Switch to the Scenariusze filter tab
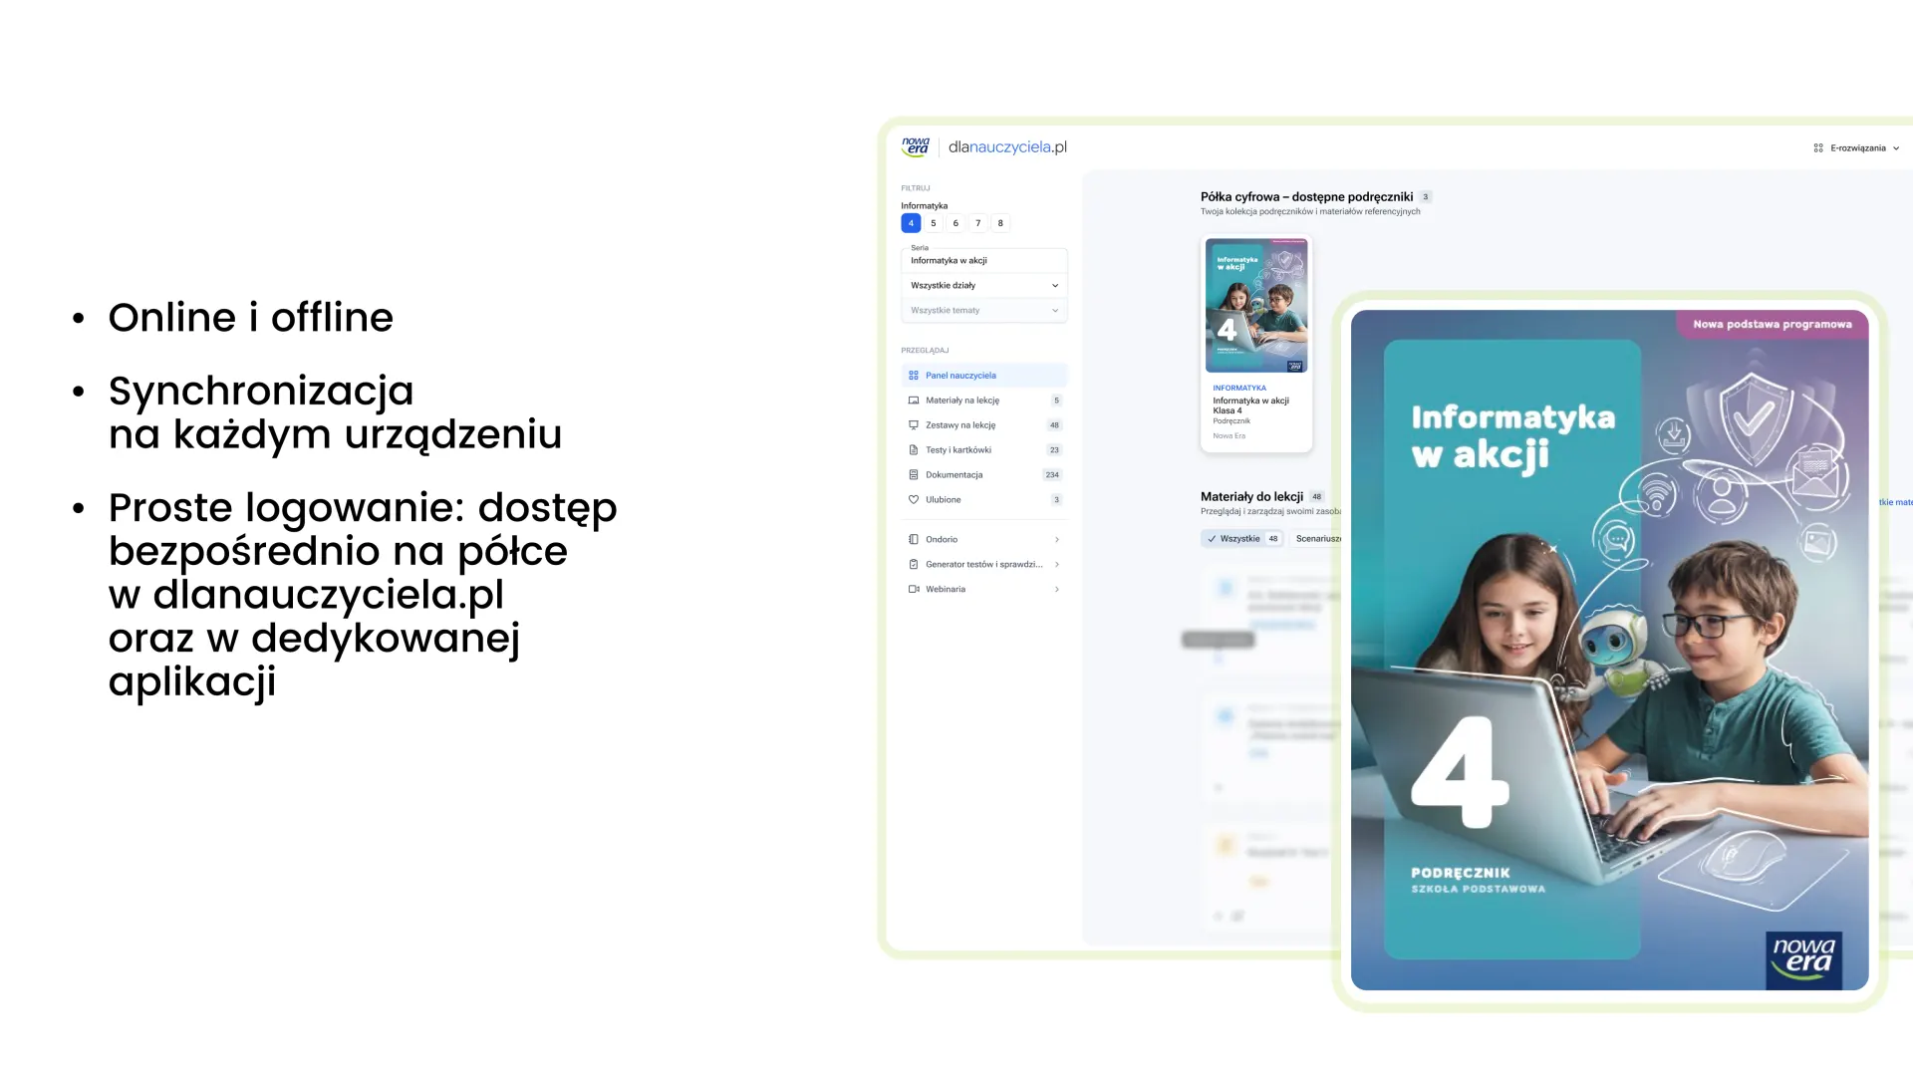 [x=1318, y=539]
